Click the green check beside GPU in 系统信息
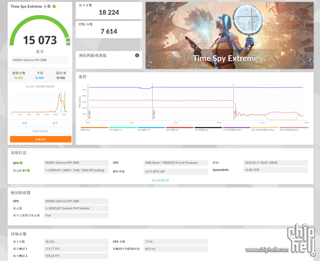Image resolution: width=320 pixels, height=261 pixels. coord(21,163)
